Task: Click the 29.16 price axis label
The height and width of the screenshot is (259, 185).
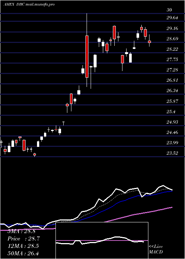Action: click(172, 28)
